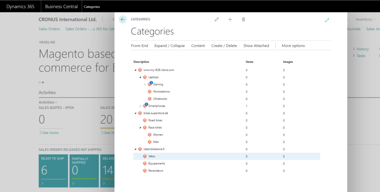This screenshot has height=192, width=380.
Task: Click See more under Sales Quotes
Action: [49, 132]
